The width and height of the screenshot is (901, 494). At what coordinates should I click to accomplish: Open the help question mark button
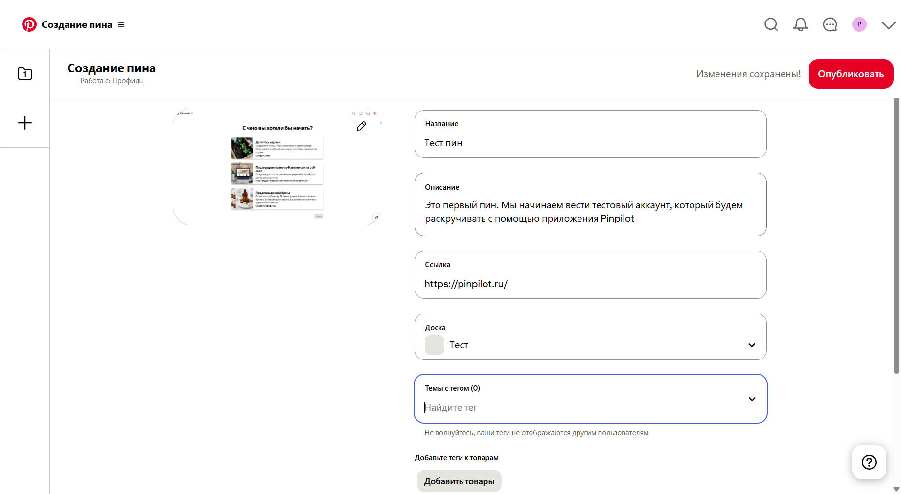[x=869, y=462]
